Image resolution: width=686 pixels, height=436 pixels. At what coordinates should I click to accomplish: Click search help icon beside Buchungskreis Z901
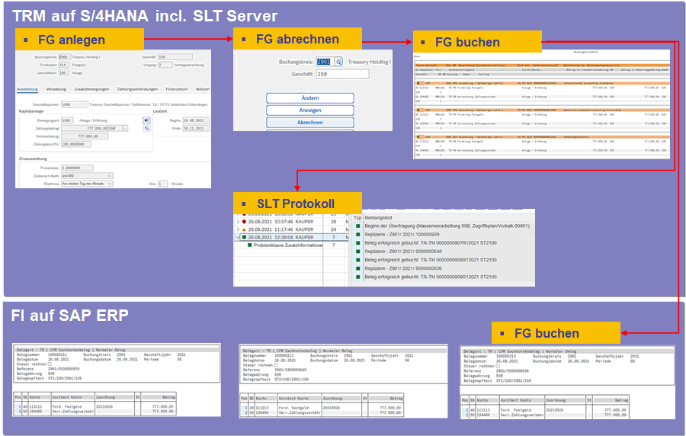[x=338, y=62]
